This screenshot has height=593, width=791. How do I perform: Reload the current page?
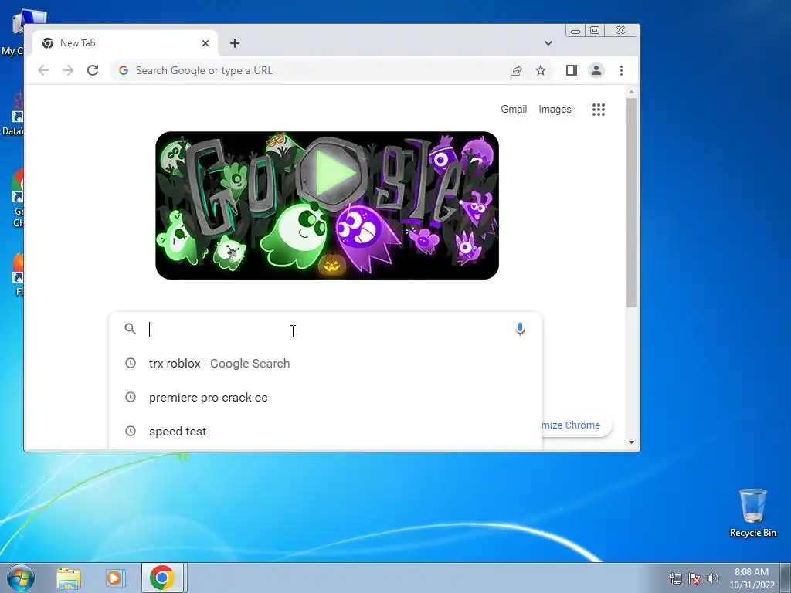tap(93, 70)
